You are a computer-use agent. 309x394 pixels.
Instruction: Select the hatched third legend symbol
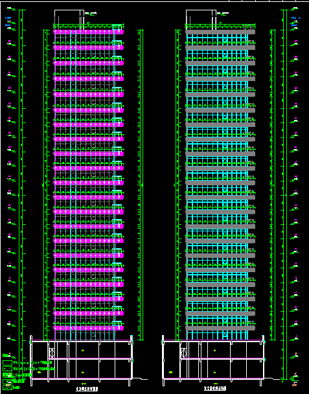click(x=7, y=375)
